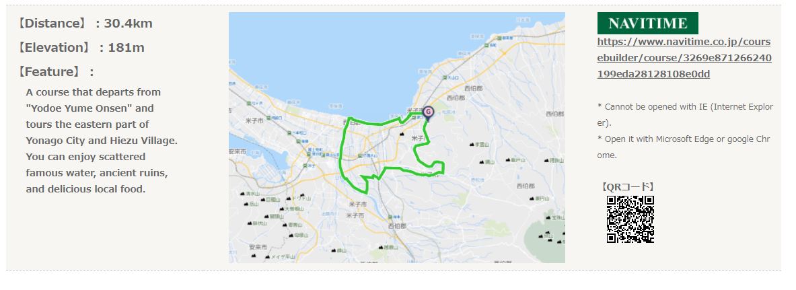The height and width of the screenshot is (290, 796).
Task: Click the 'Cannot be opened with IE' note
Action: (x=686, y=115)
